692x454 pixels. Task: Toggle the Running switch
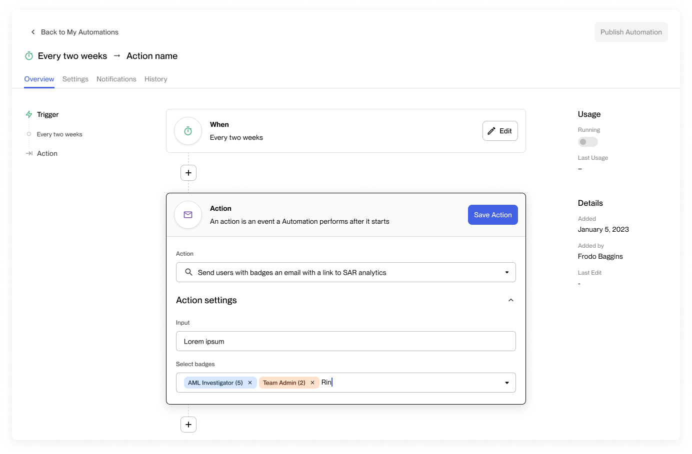587,142
